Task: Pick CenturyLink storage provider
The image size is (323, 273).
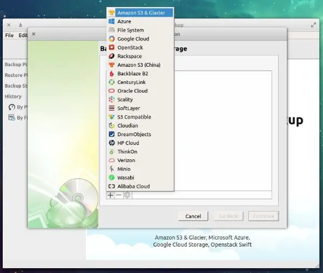Action: click(140, 82)
